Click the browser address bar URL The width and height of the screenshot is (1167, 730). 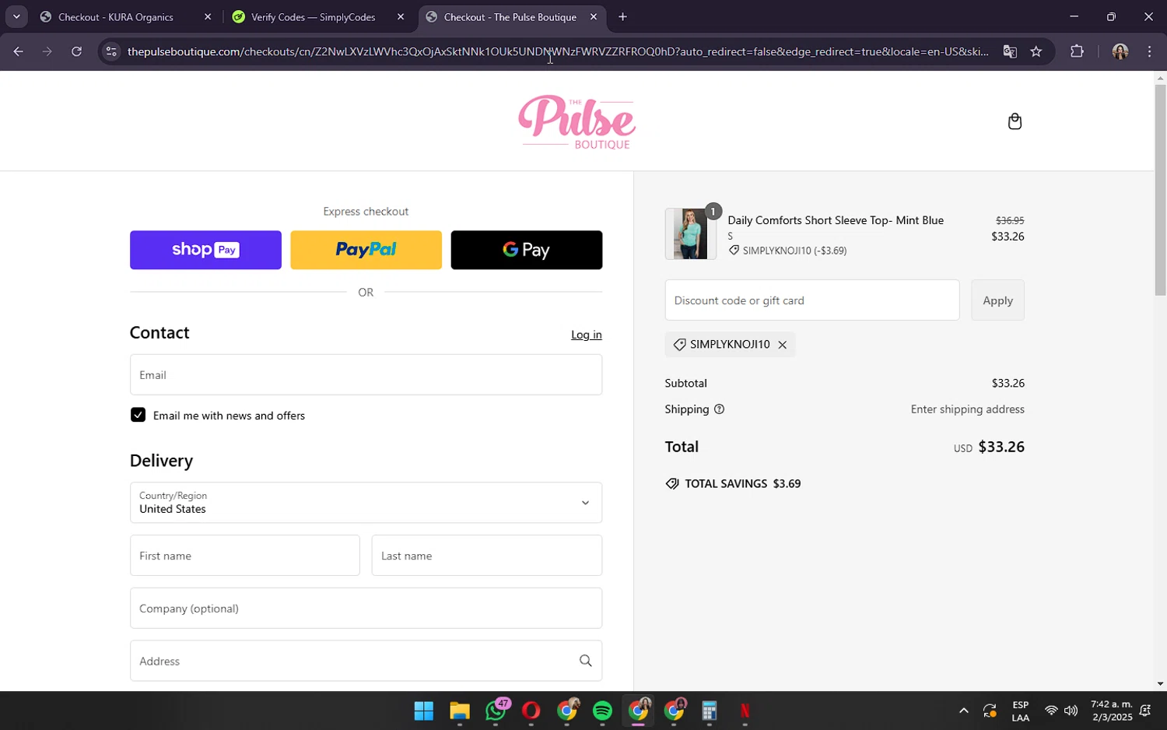pos(557,51)
